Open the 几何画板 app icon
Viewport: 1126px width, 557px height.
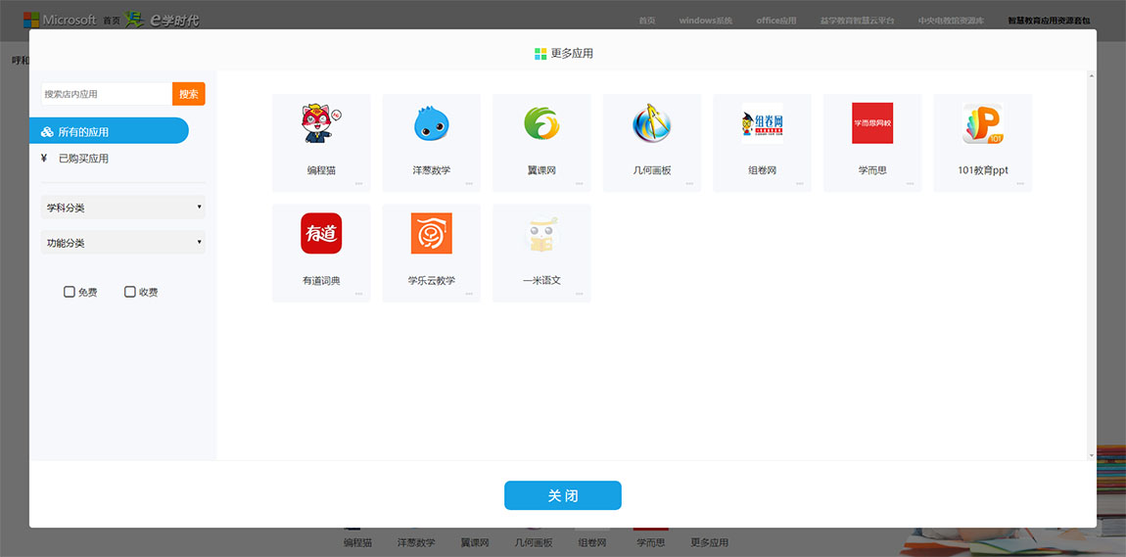[x=651, y=123]
